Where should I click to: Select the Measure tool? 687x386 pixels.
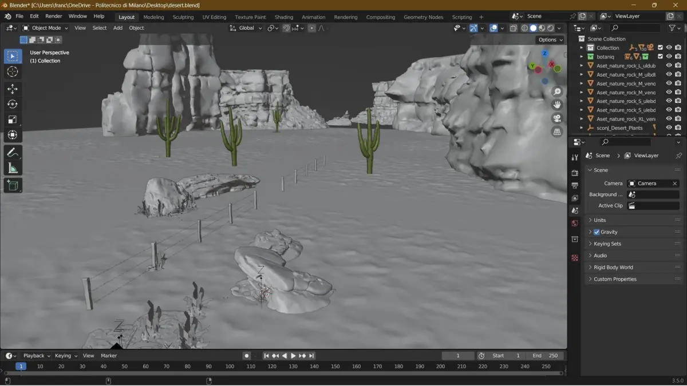pos(13,168)
